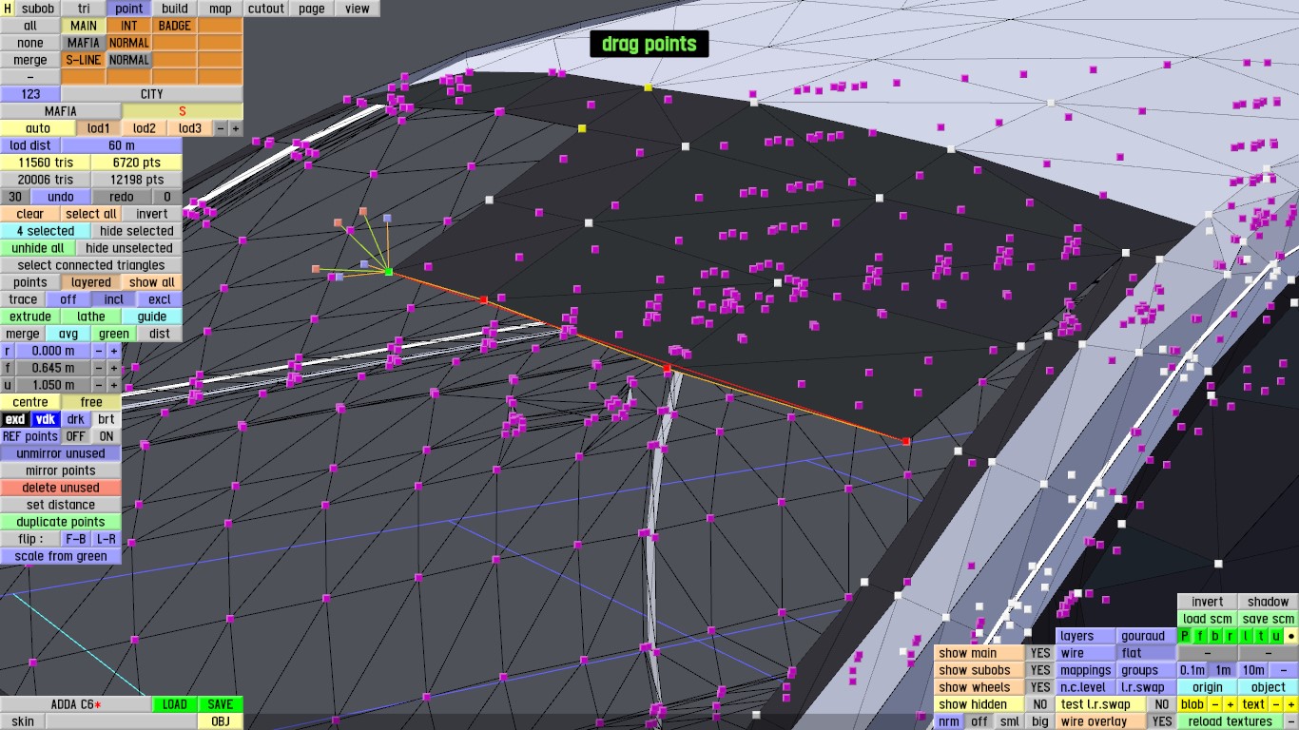Flip points using the F-B button
The height and width of the screenshot is (730, 1299).
(76, 539)
